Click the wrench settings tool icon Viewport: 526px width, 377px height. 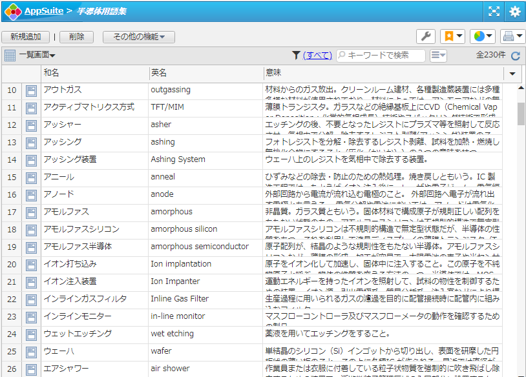(x=425, y=37)
